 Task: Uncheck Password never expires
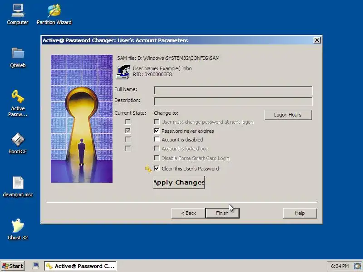click(157, 131)
